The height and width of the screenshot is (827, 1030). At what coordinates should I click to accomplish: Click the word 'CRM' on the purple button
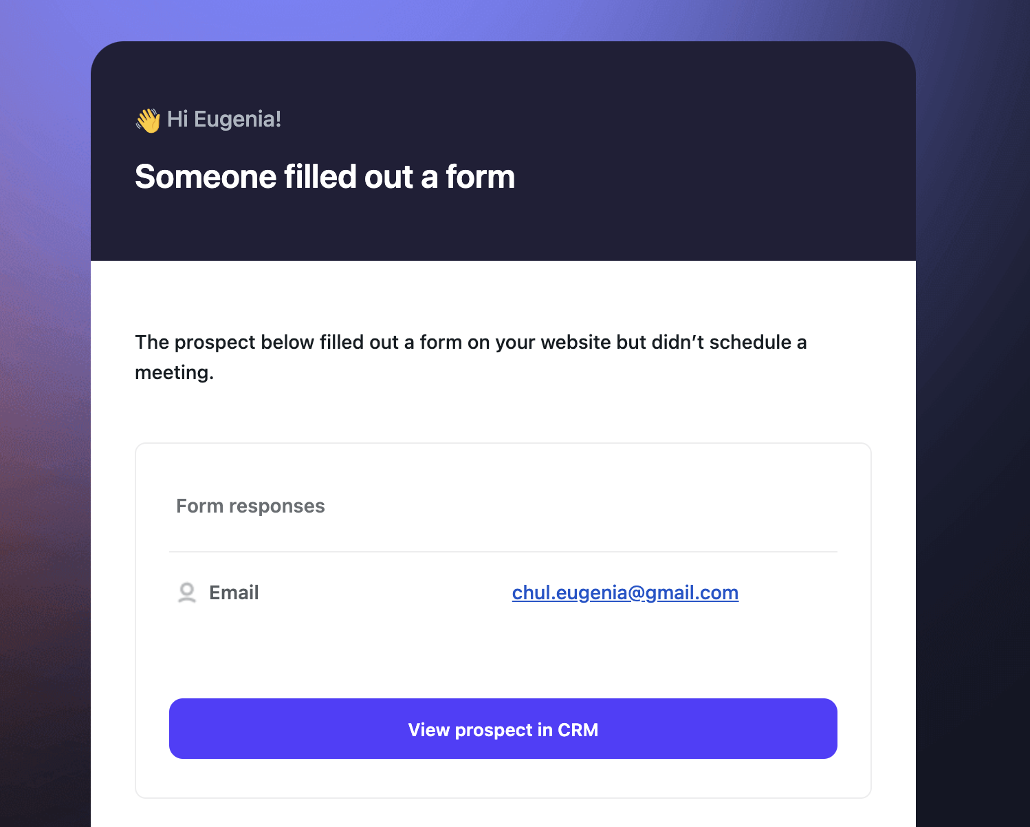(x=578, y=730)
